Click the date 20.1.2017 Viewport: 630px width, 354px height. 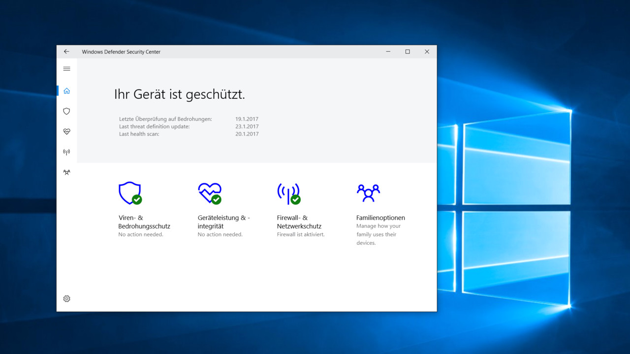tap(247, 134)
